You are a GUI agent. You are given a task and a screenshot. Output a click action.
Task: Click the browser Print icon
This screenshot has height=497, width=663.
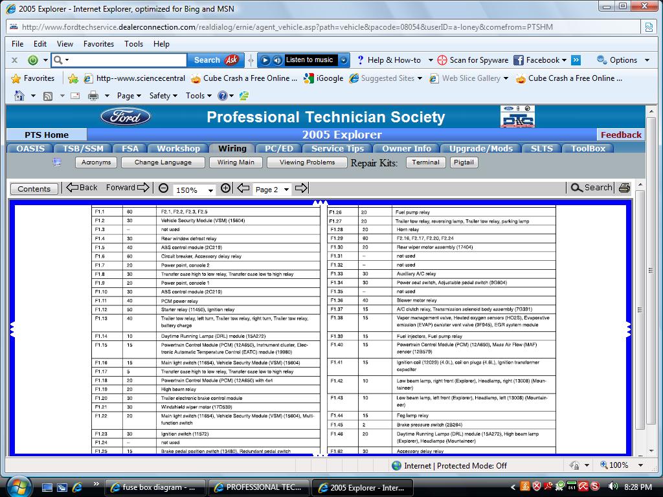[93, 96]
